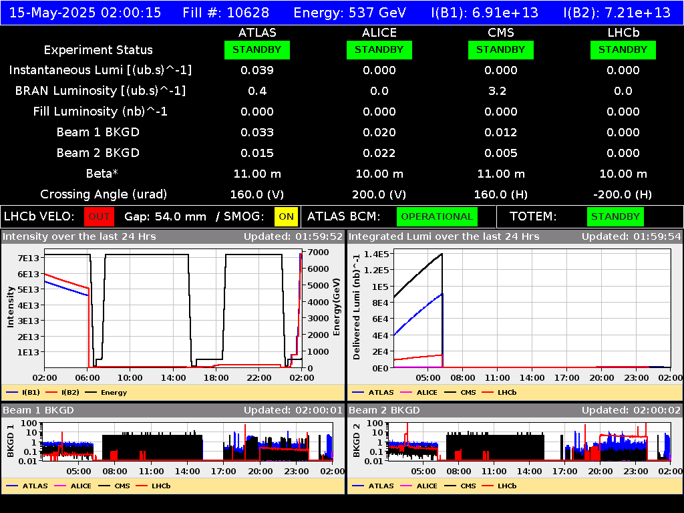Click the 'Beam 1 BKGD' chart panel title
The image size is (684, 513).
38,410
